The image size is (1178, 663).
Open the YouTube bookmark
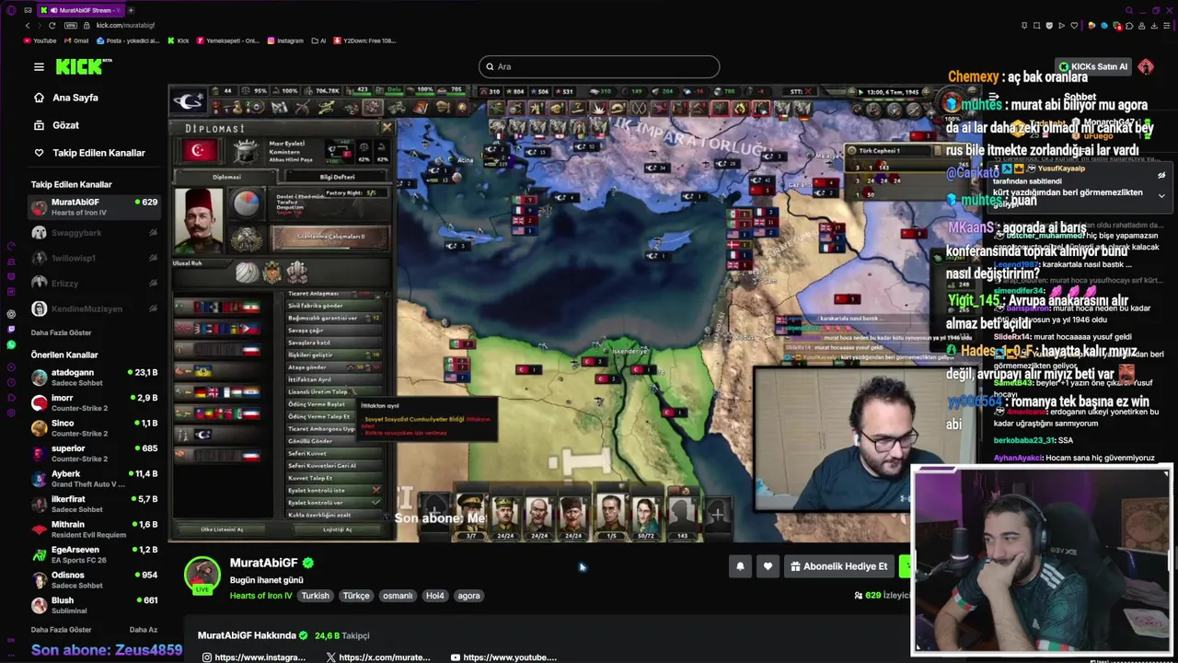pos(40,41)
